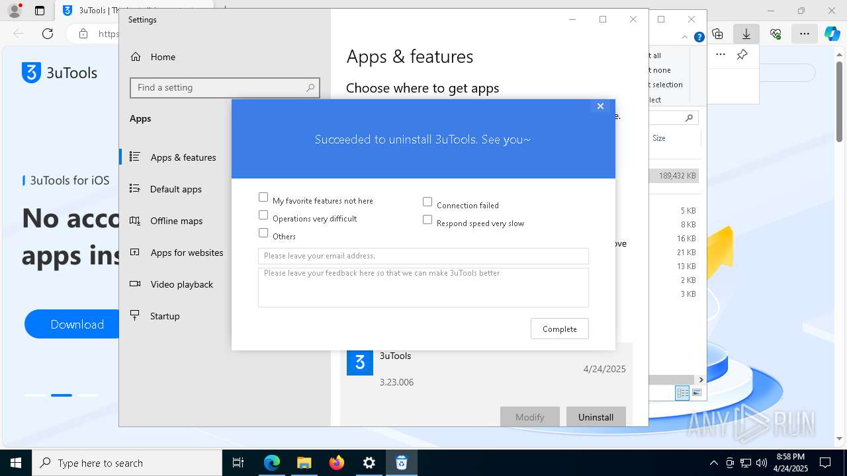Select Apps & features in sidebar
This screenshot has width=847, height=476.
(x=183, y=157)
